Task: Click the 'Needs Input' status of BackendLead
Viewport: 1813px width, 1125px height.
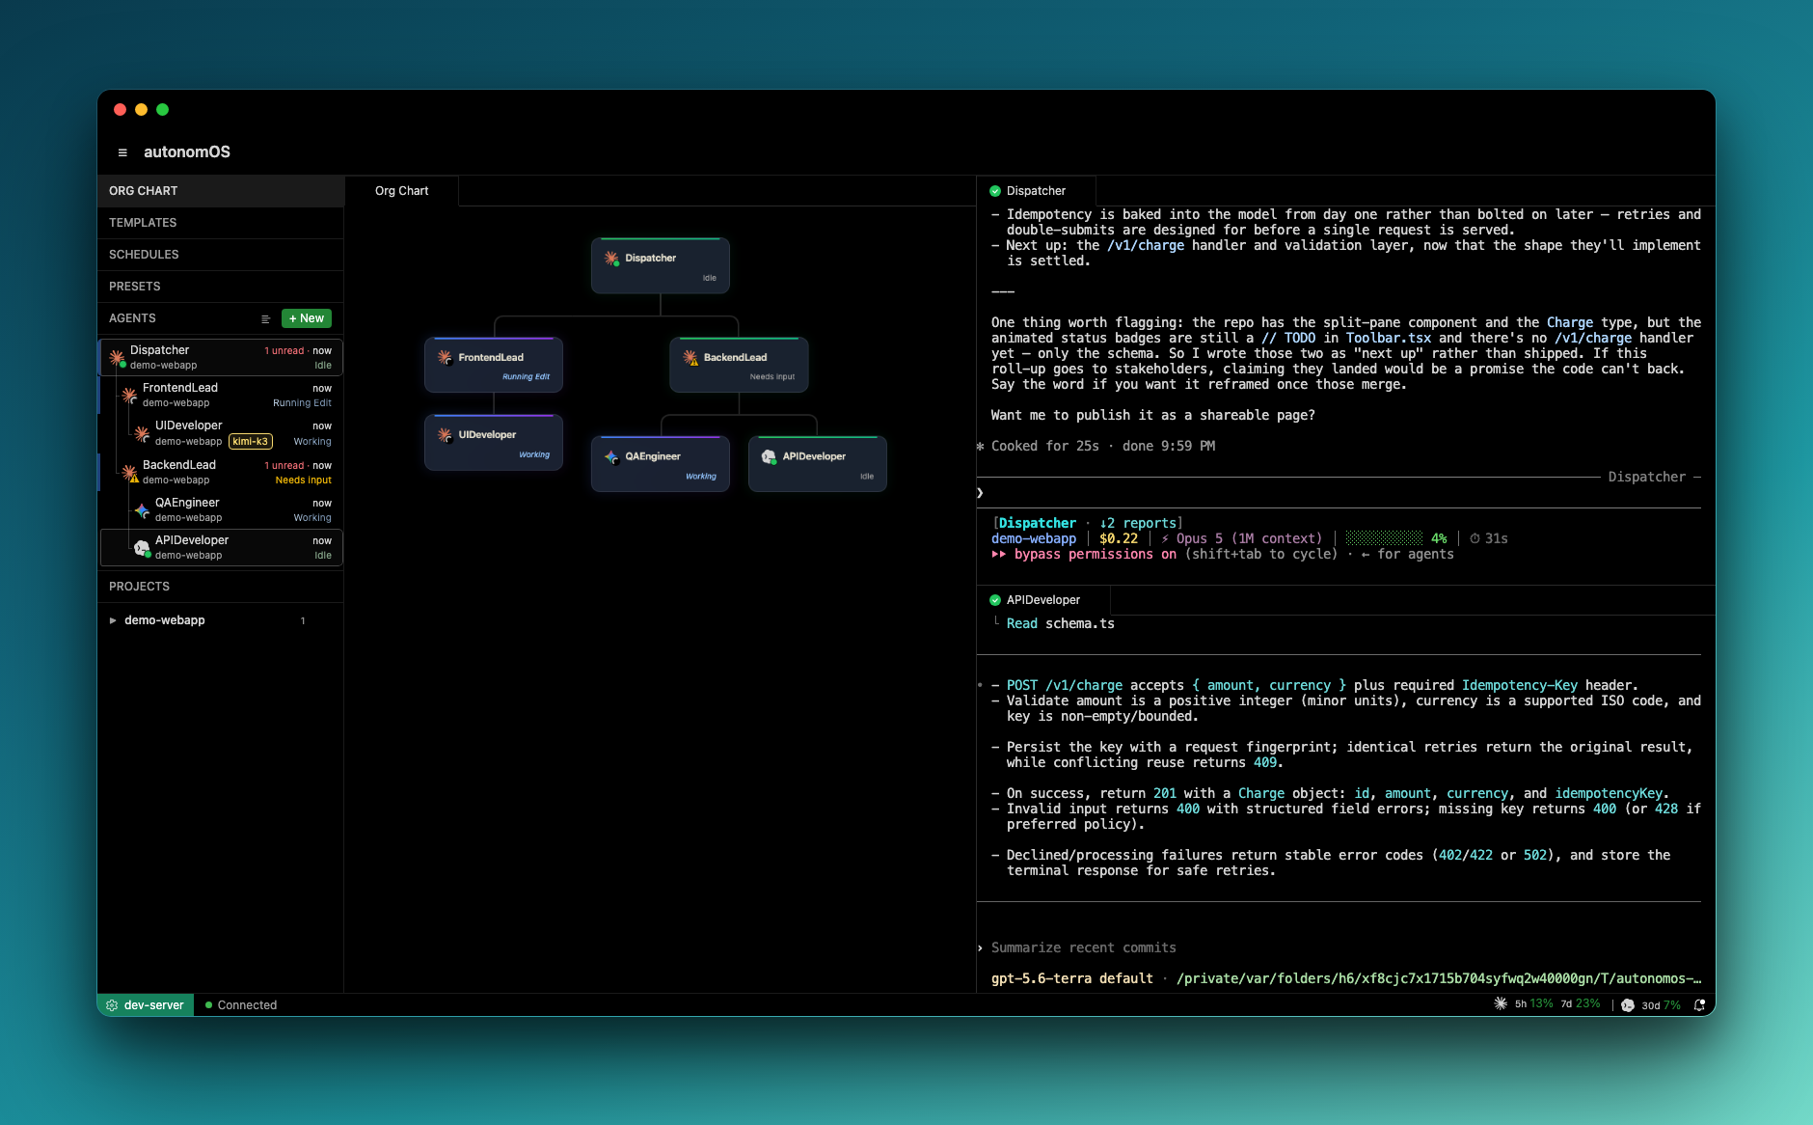Action: click(303, 480)
